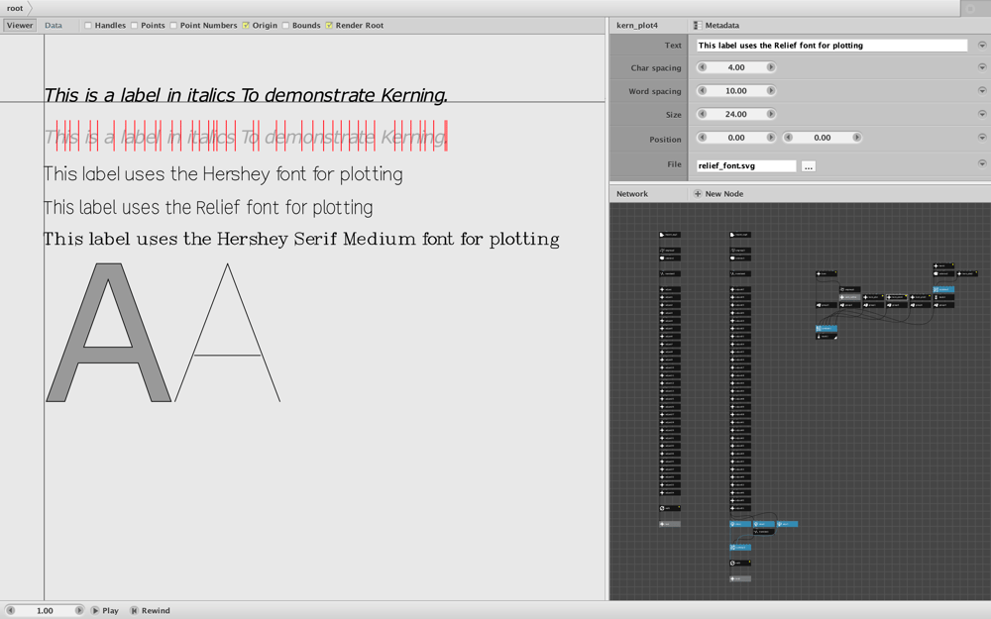
Task: Open the Size row options chevron
Action: (x=981, y=114)
